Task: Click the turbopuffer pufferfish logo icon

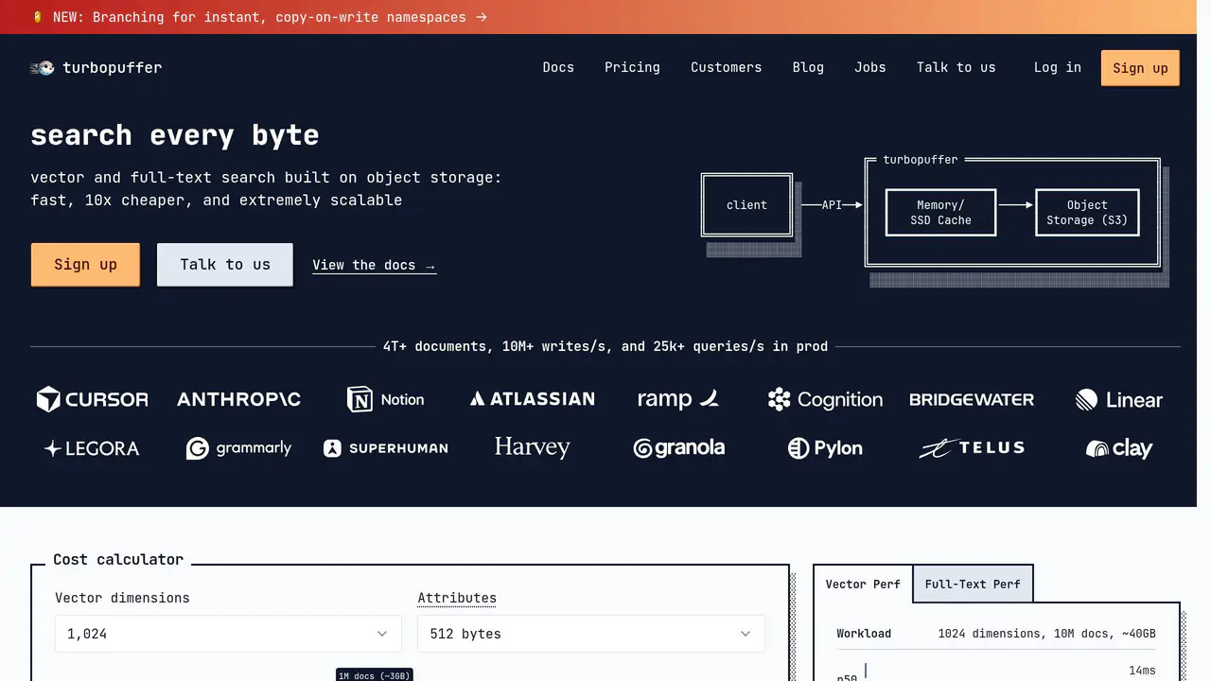Action: (x=42, y=68)
